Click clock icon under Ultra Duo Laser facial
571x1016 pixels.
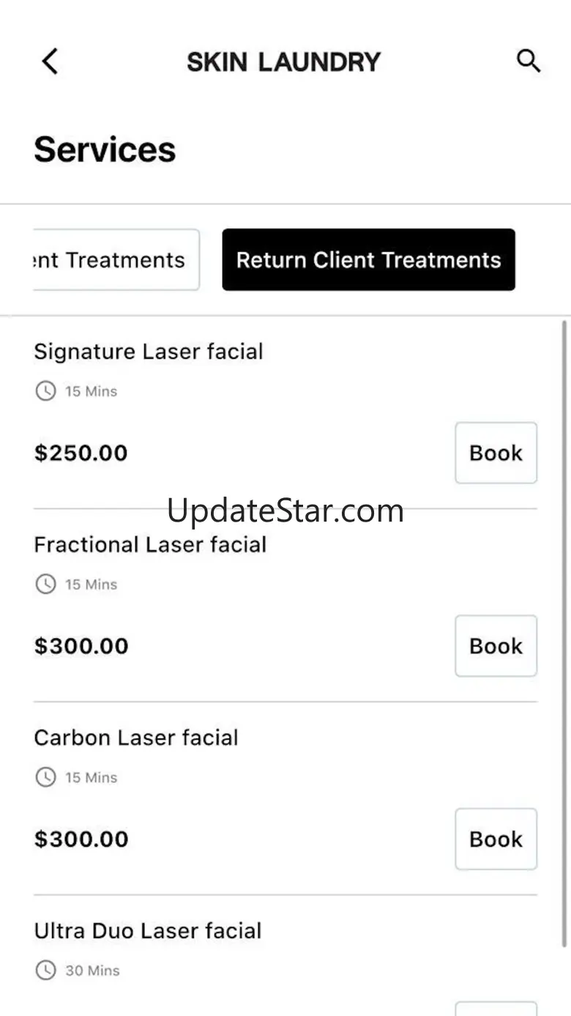pos(45,971)
